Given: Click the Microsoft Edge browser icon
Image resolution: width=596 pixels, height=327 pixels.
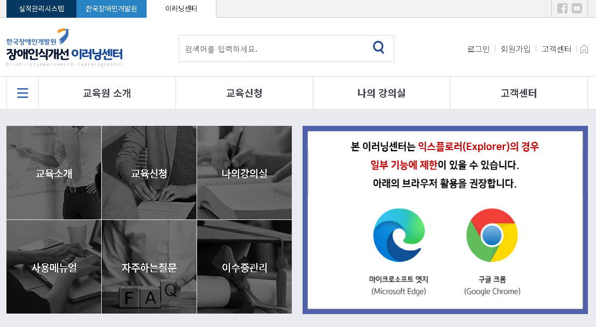Looking at the screenshot, I should coord(399,235).
